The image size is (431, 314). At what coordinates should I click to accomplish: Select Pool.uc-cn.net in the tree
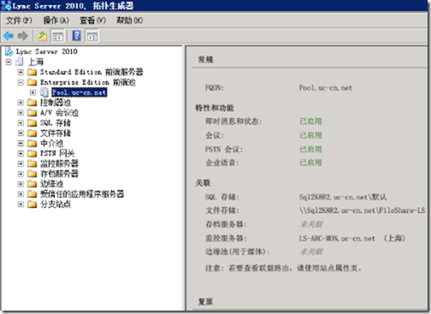(x=79, y=92)
